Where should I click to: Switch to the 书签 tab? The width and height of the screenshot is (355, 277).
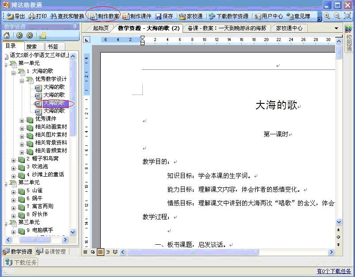pos(53,46)
